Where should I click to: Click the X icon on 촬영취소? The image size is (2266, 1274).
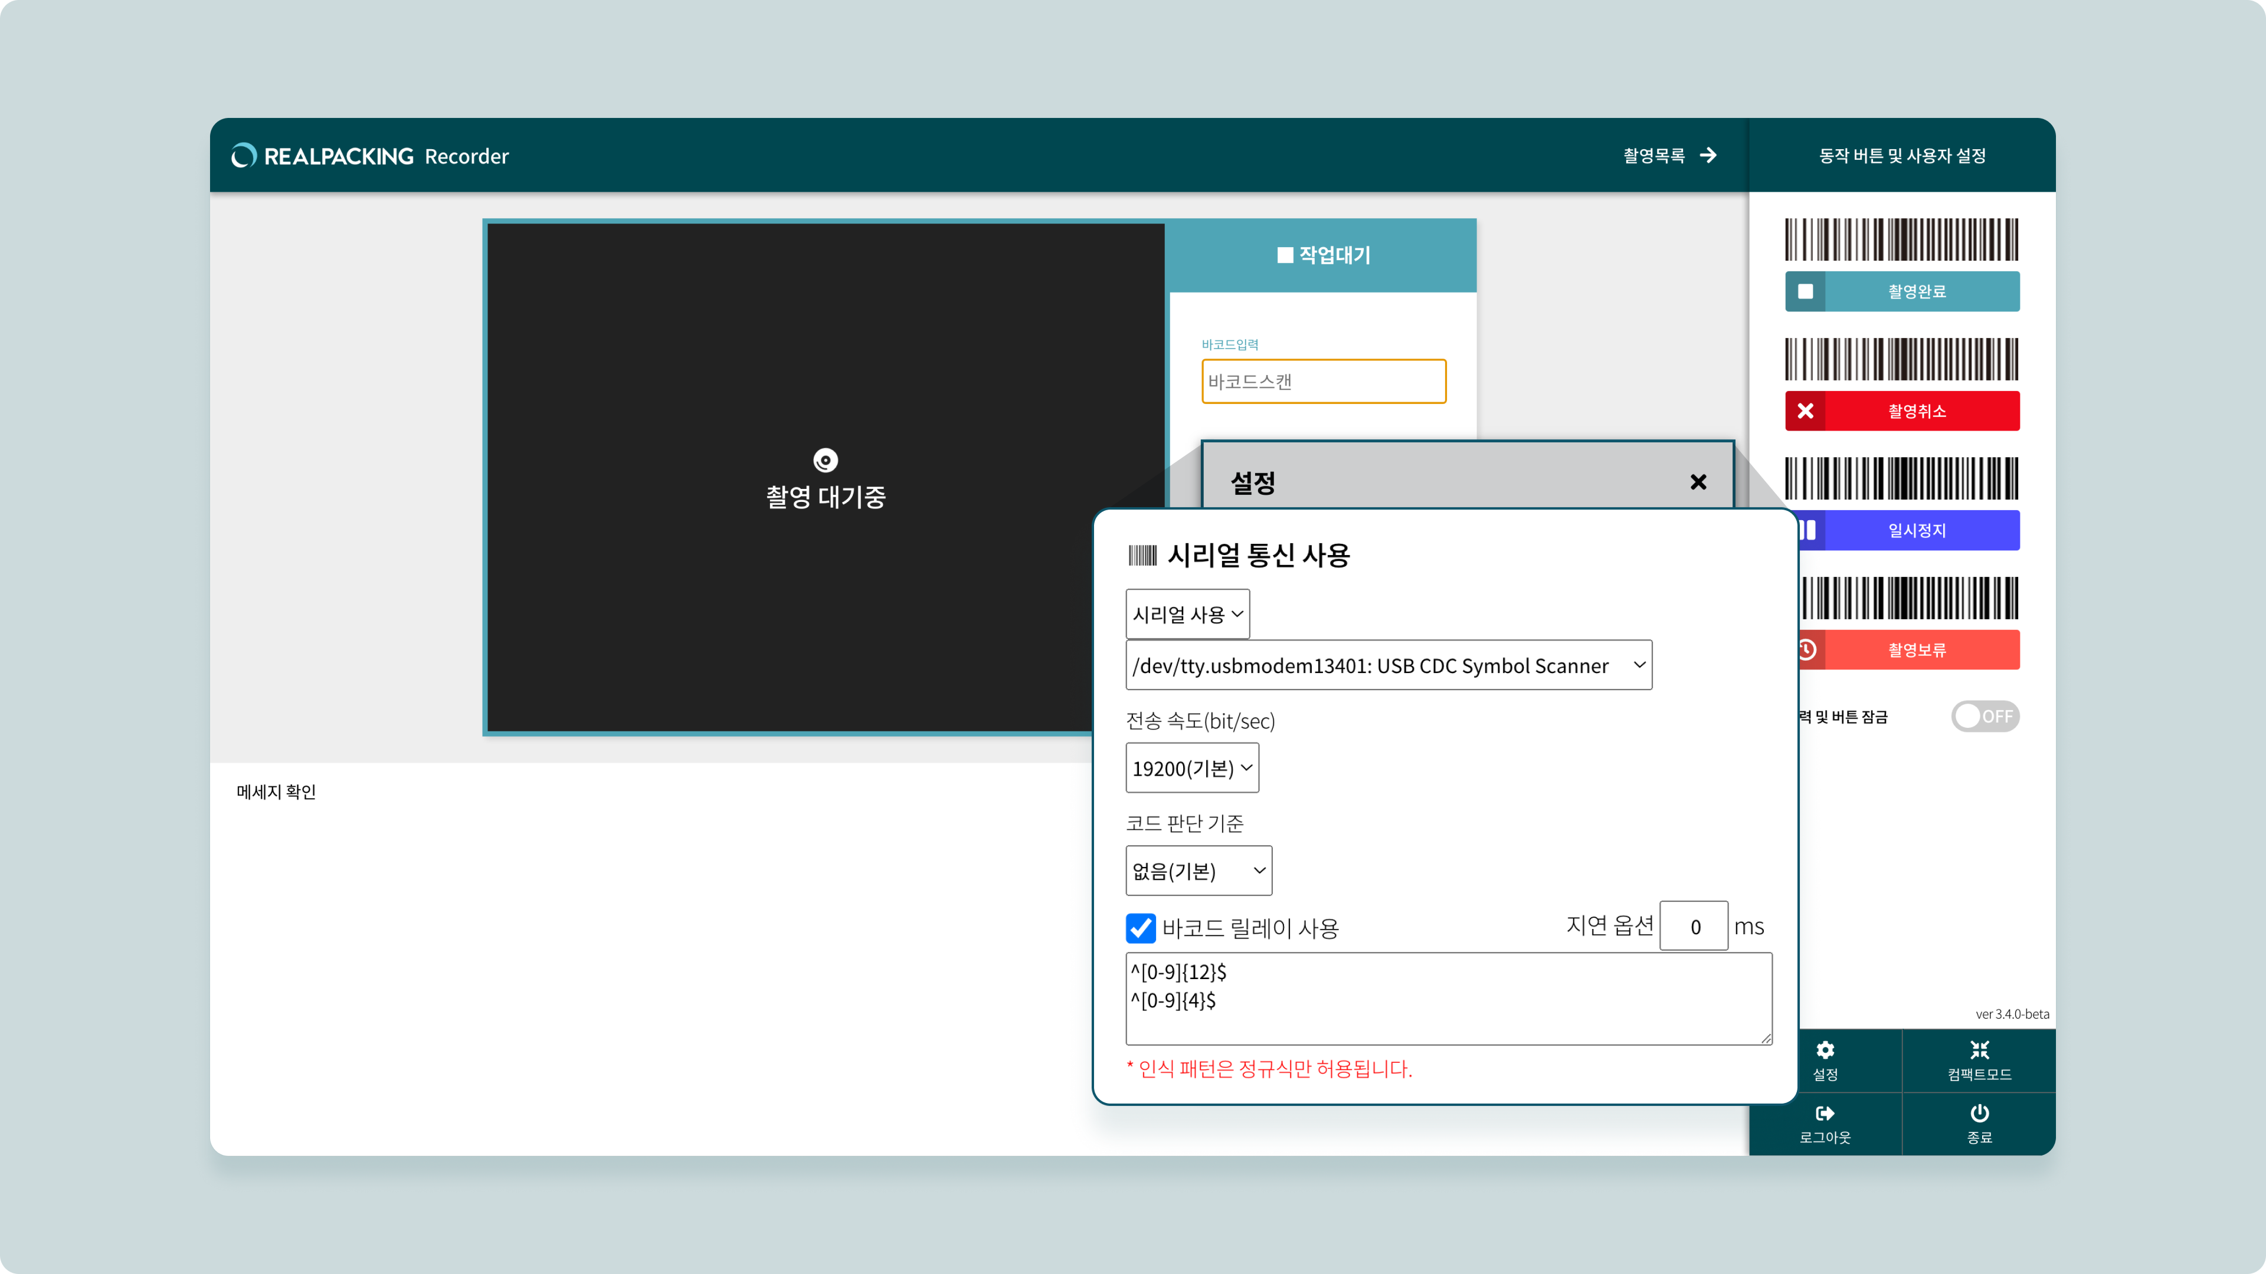tap(1805, 411)
